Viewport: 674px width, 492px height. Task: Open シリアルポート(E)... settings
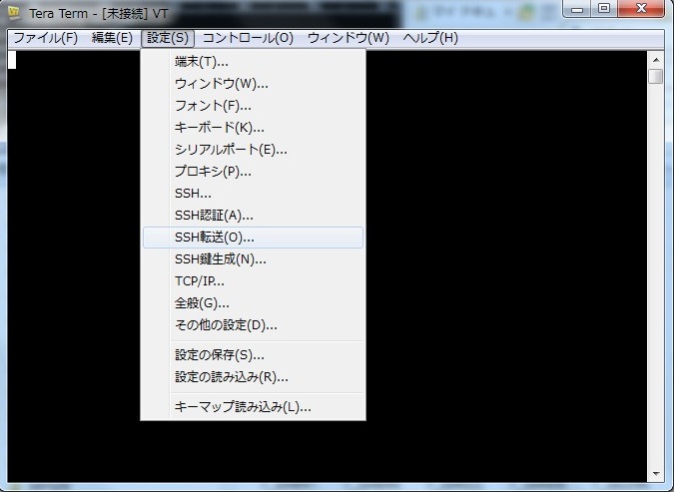click(x=254, y=150)
